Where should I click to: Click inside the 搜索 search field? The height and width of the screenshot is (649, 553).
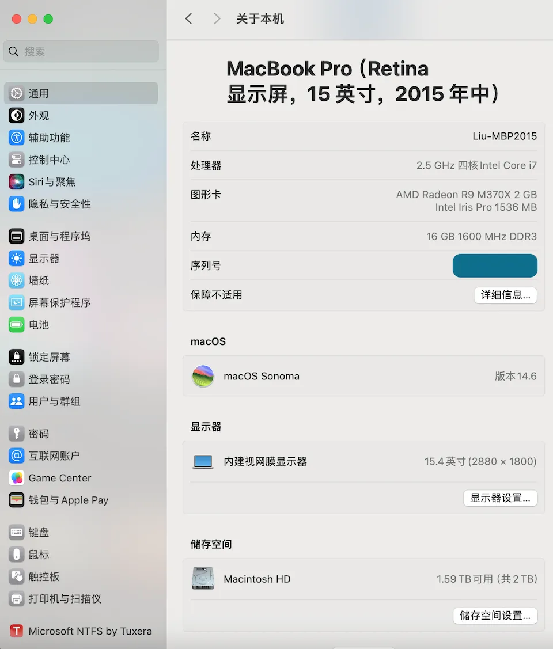tap(81, 52)
